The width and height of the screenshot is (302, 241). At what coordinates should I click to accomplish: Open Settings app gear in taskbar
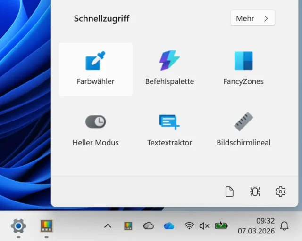(x=18, y=226)
